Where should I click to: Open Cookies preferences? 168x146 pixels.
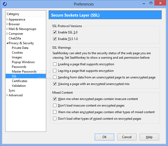[x=17, y=53]
